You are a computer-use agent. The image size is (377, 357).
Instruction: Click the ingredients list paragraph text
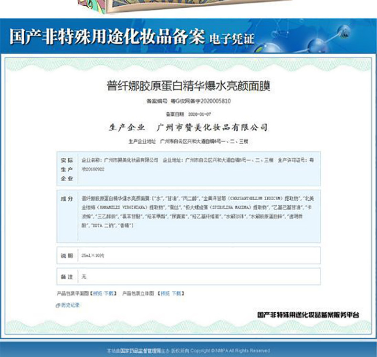click(x=198, y=212)
